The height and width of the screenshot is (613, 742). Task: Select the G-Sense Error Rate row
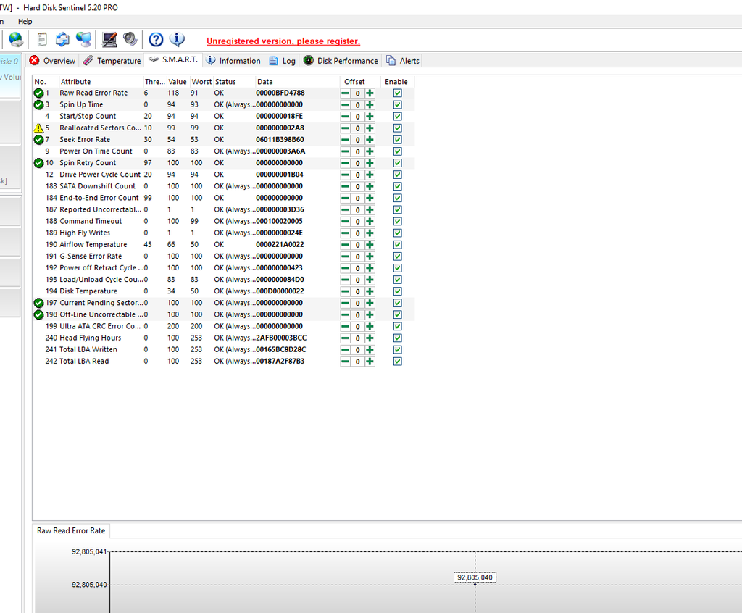223,256
